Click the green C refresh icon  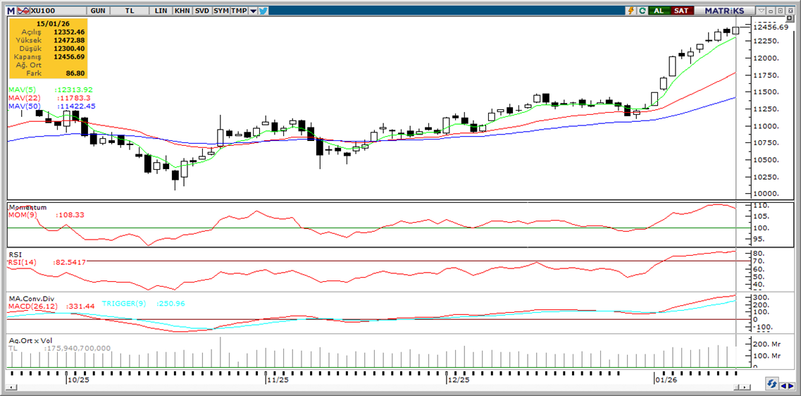tap(642, 11)
